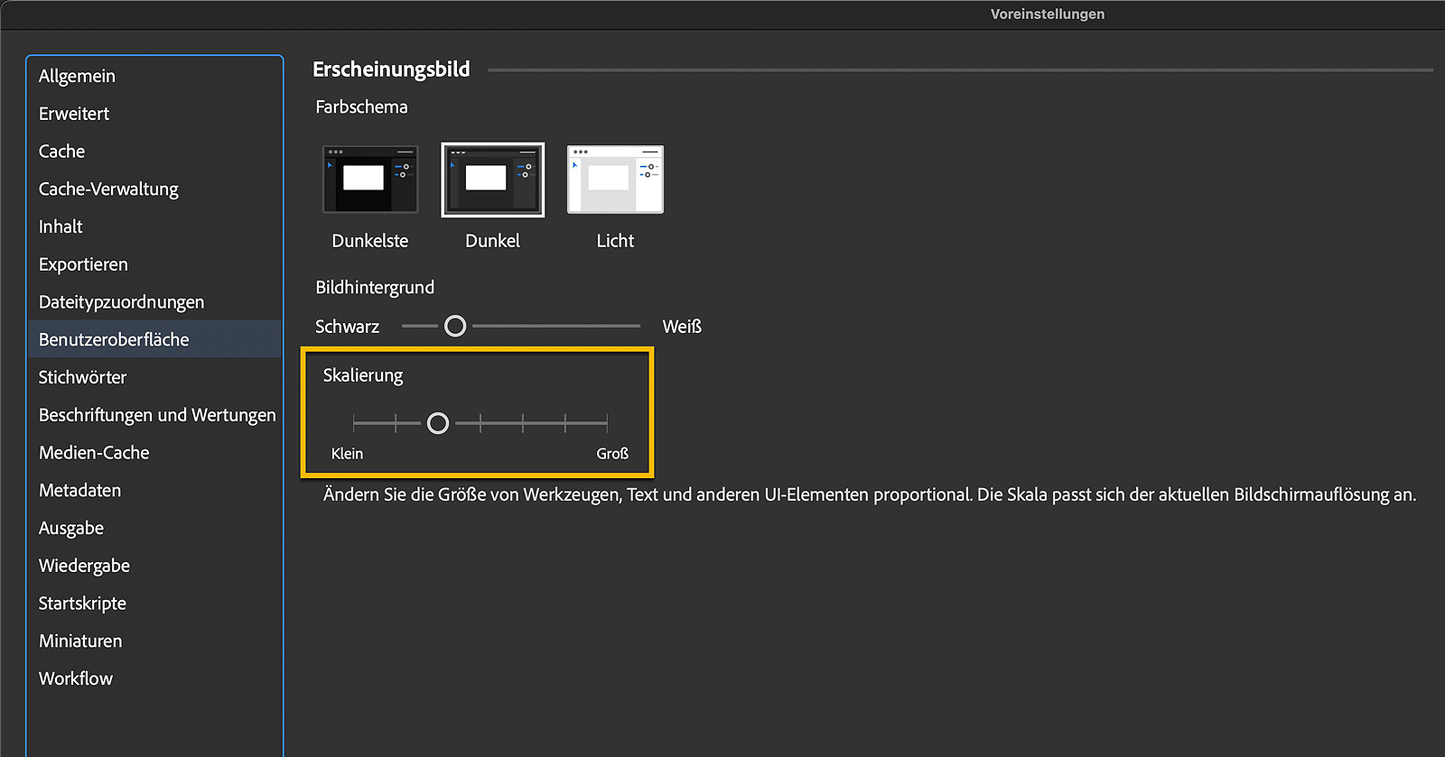The image size is (1445, 757).
Task: Click the Skalierung slider handle
Action: tap(438, 423)
